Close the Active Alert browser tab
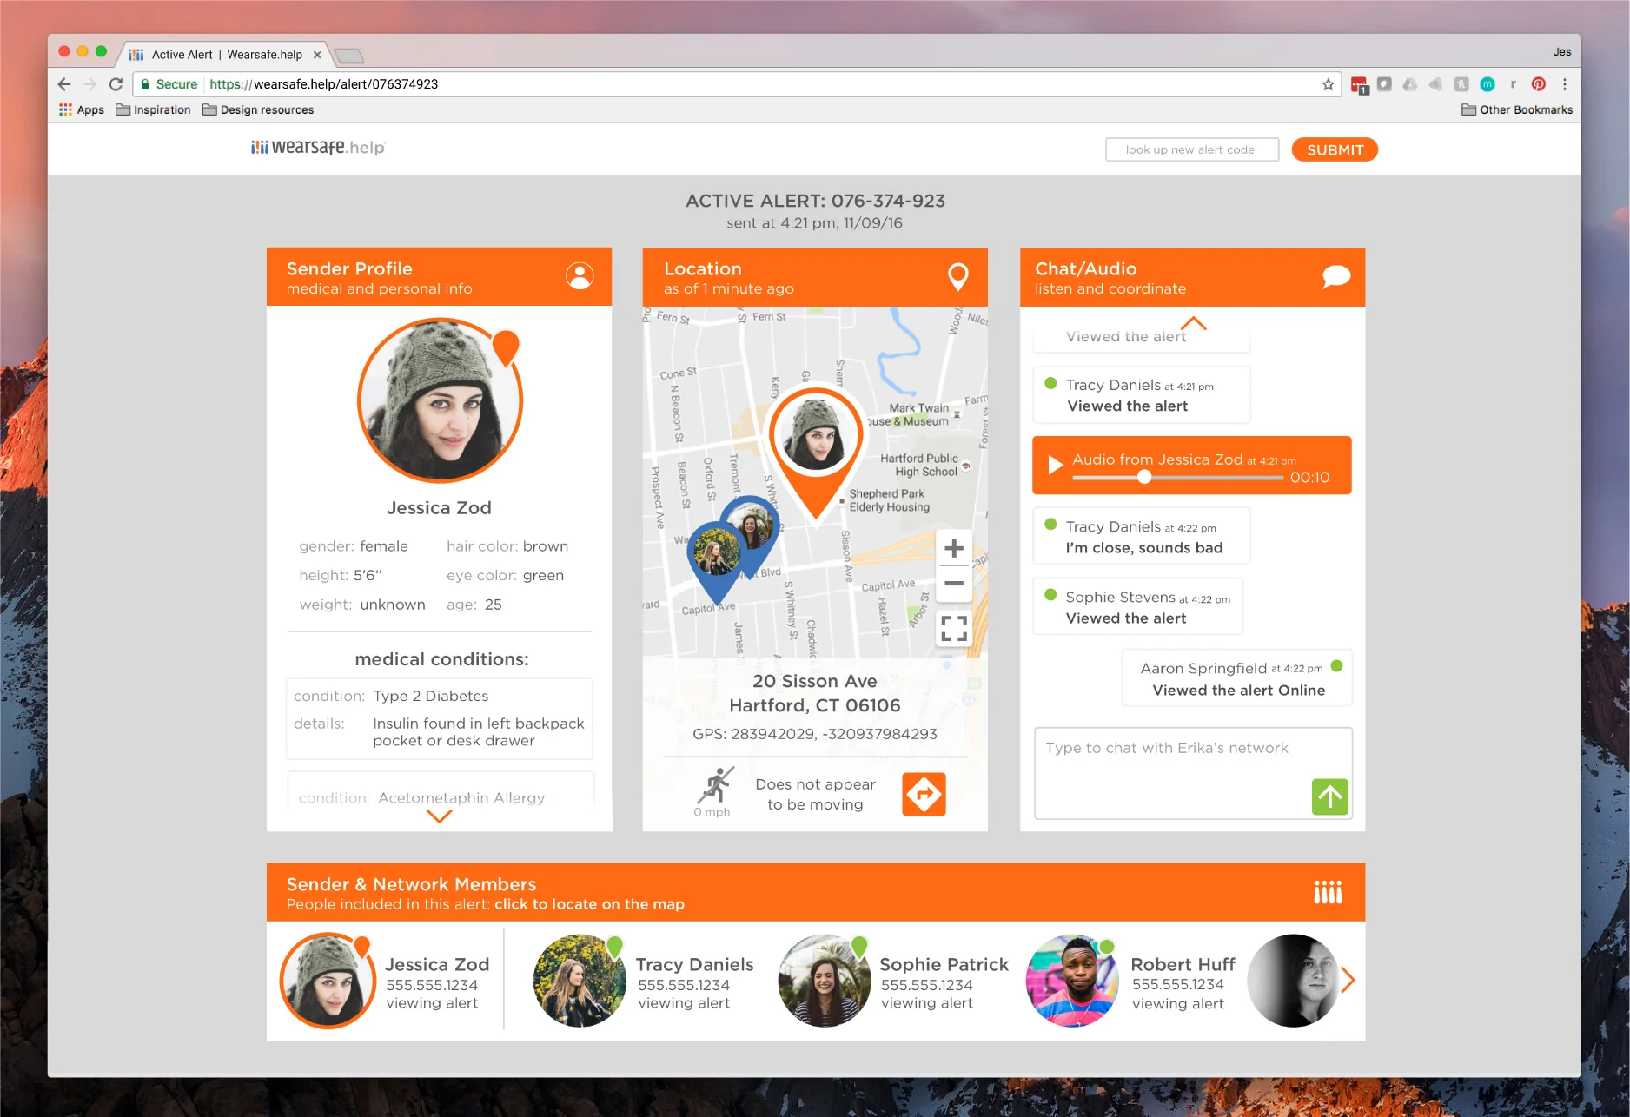Viewport: 1630px width, 1117px height. 317,55
